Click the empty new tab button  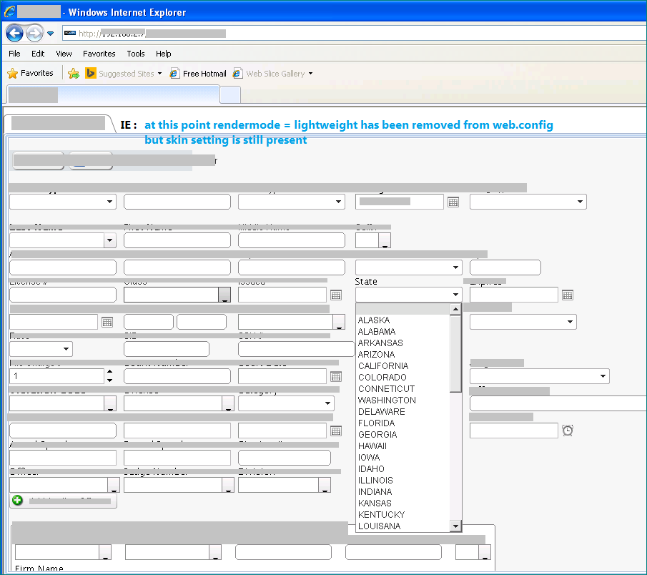coord(230,94)
